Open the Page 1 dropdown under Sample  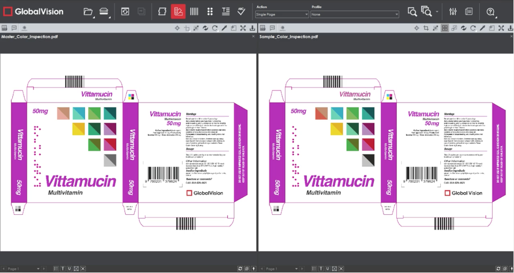coord(281,269)
